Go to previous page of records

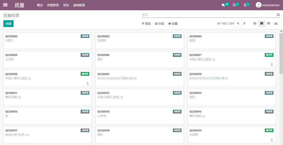[238, 23]
